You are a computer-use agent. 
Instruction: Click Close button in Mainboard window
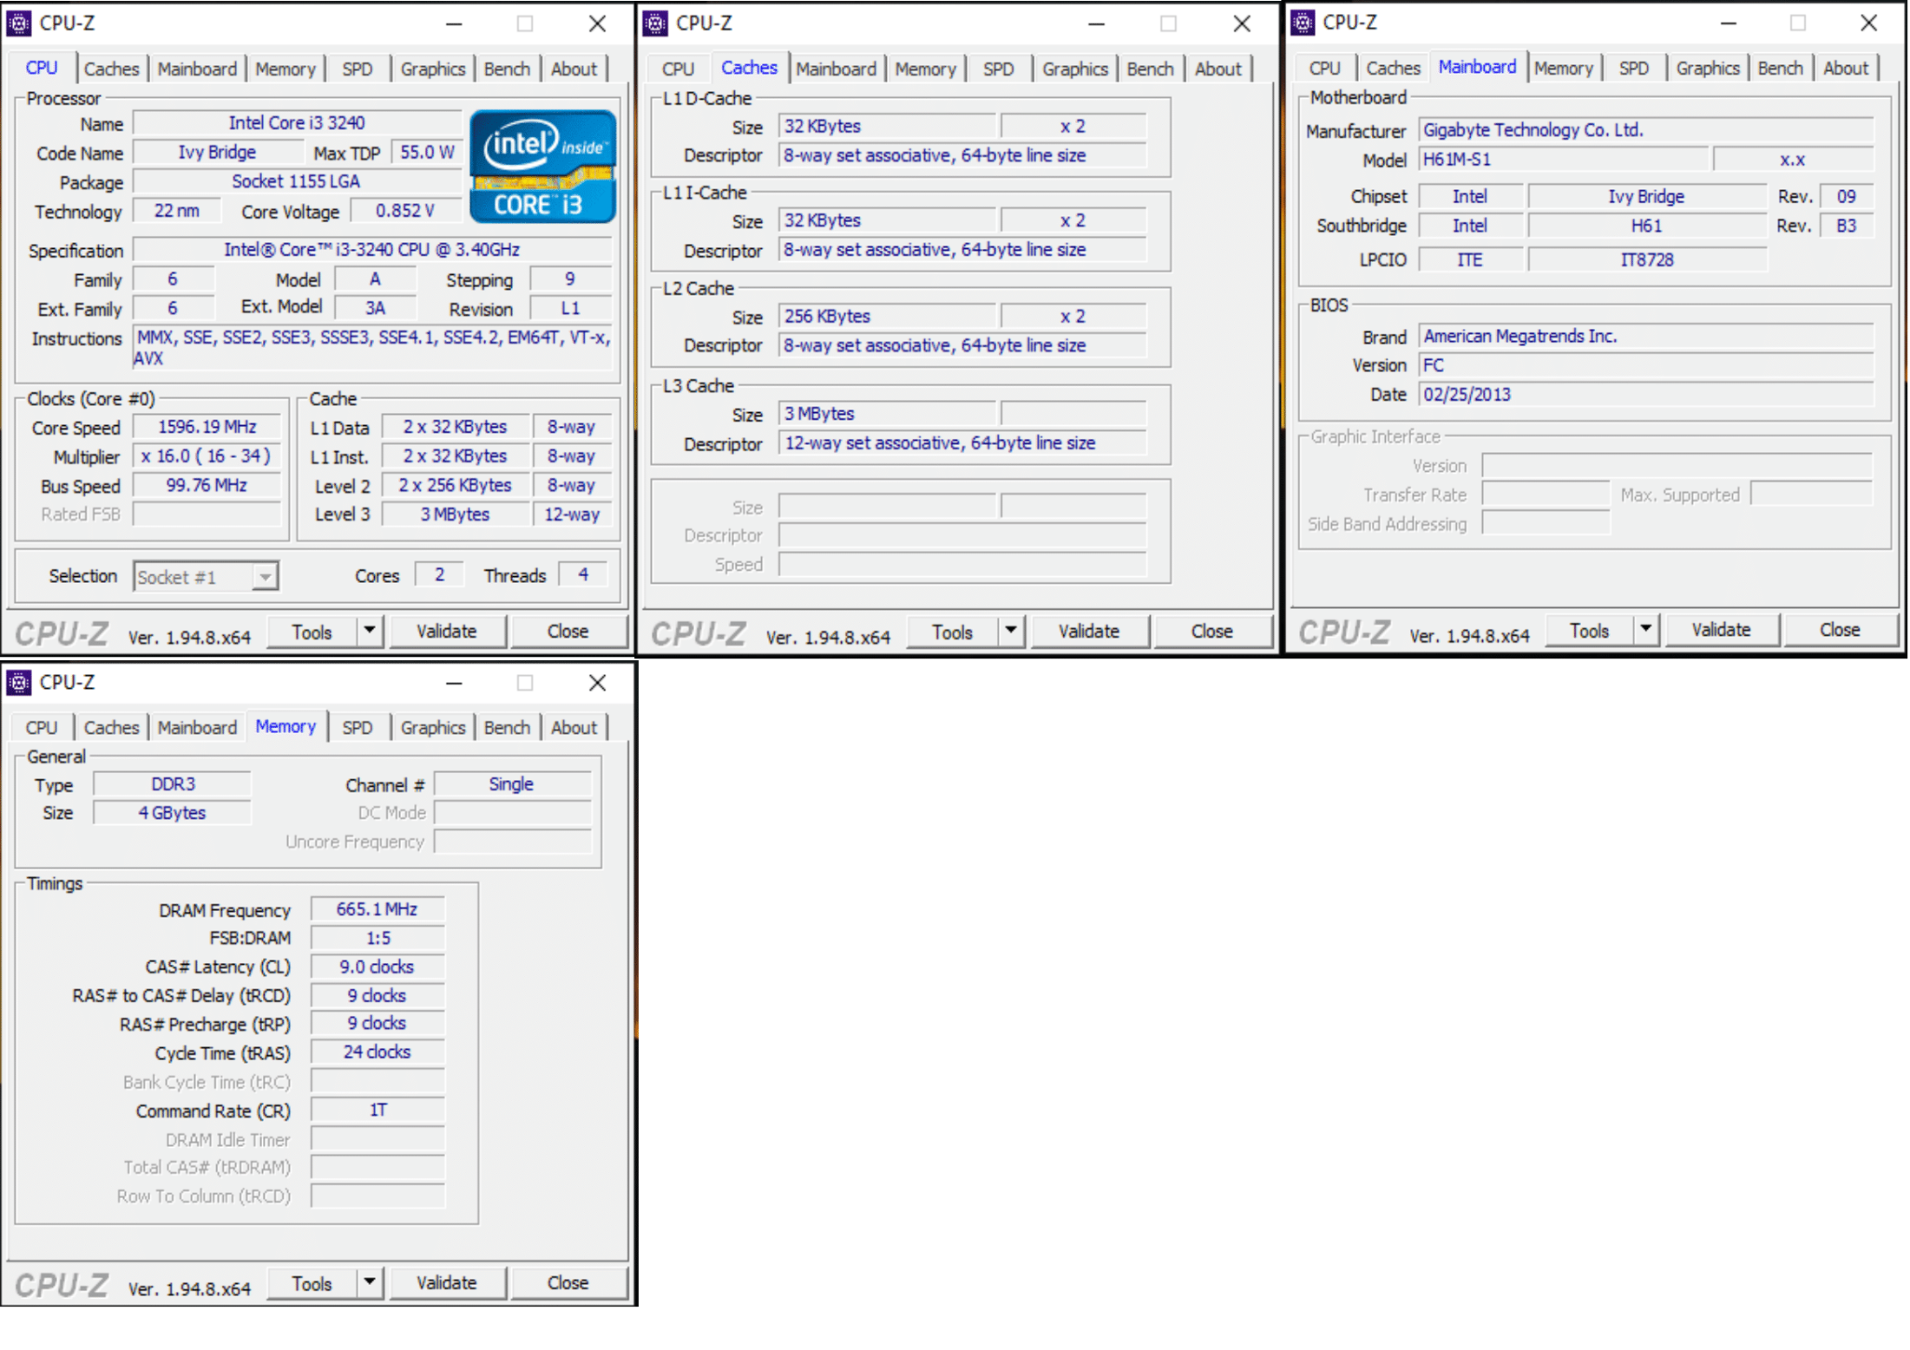1840,629
